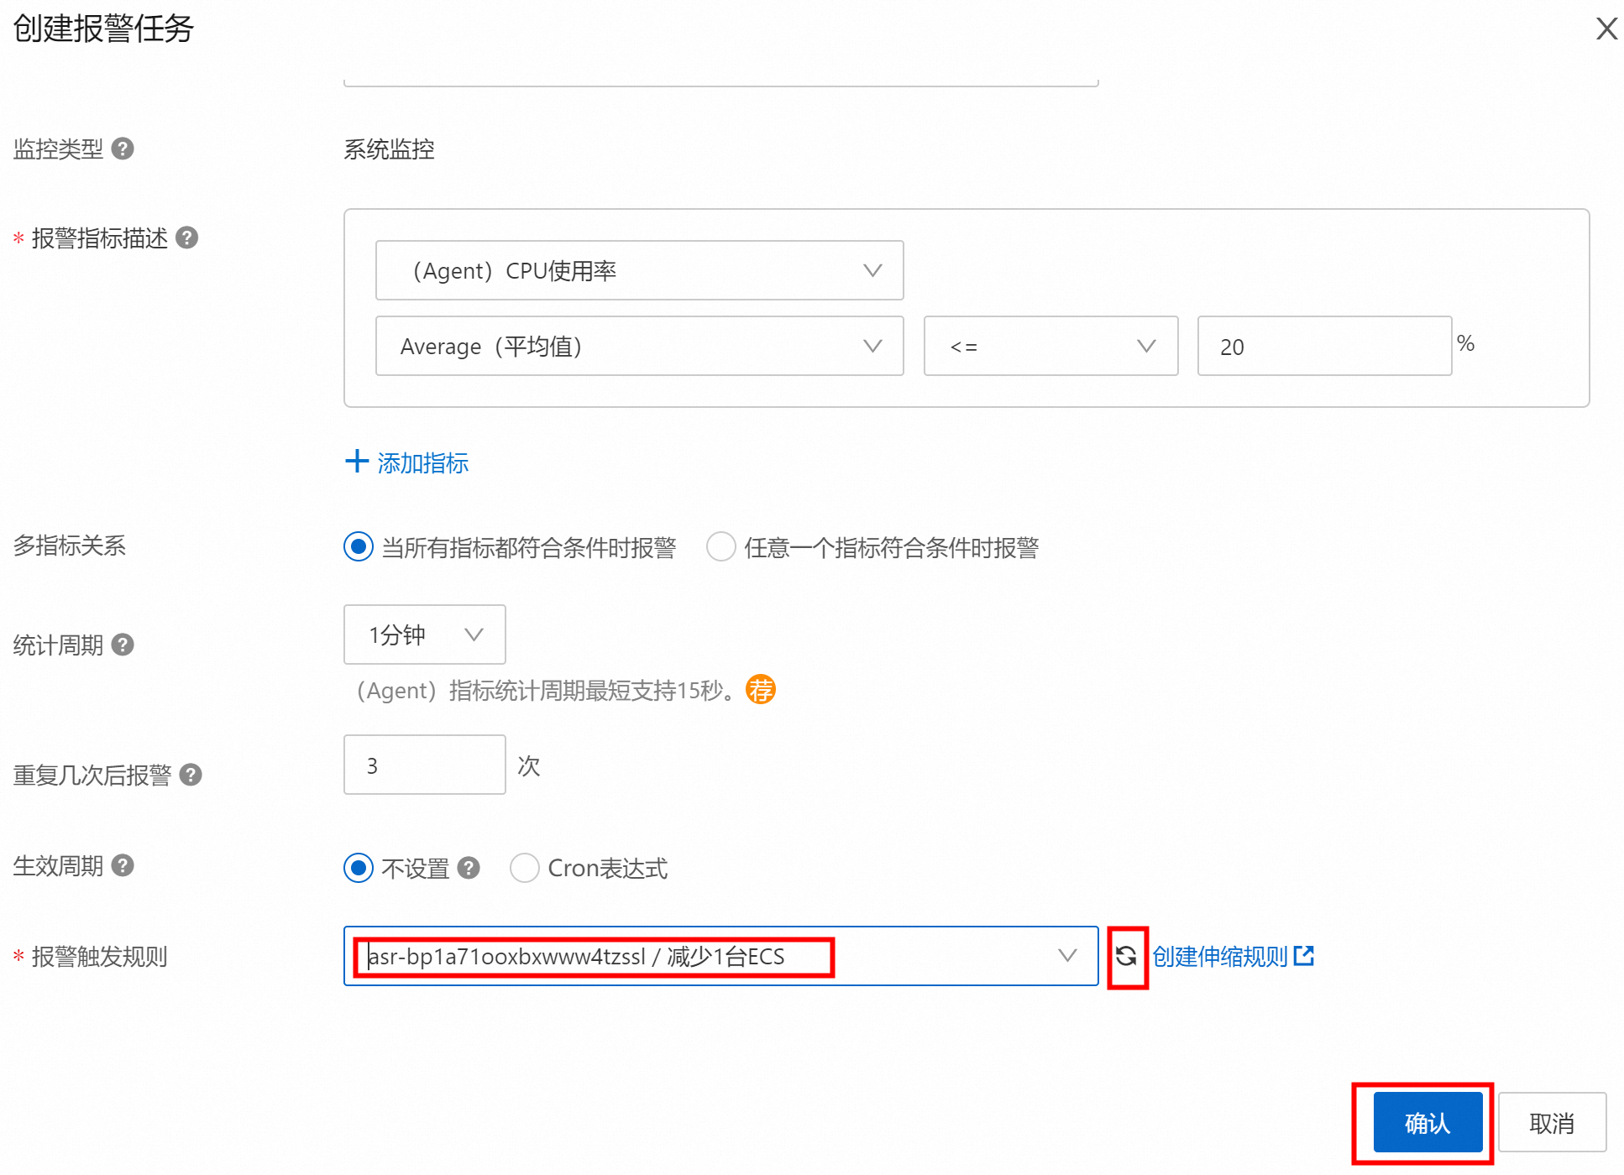1624x1175 pixels.
Task: Click help icon beside 重复几次后报警
Action: (x=191, y=774)
